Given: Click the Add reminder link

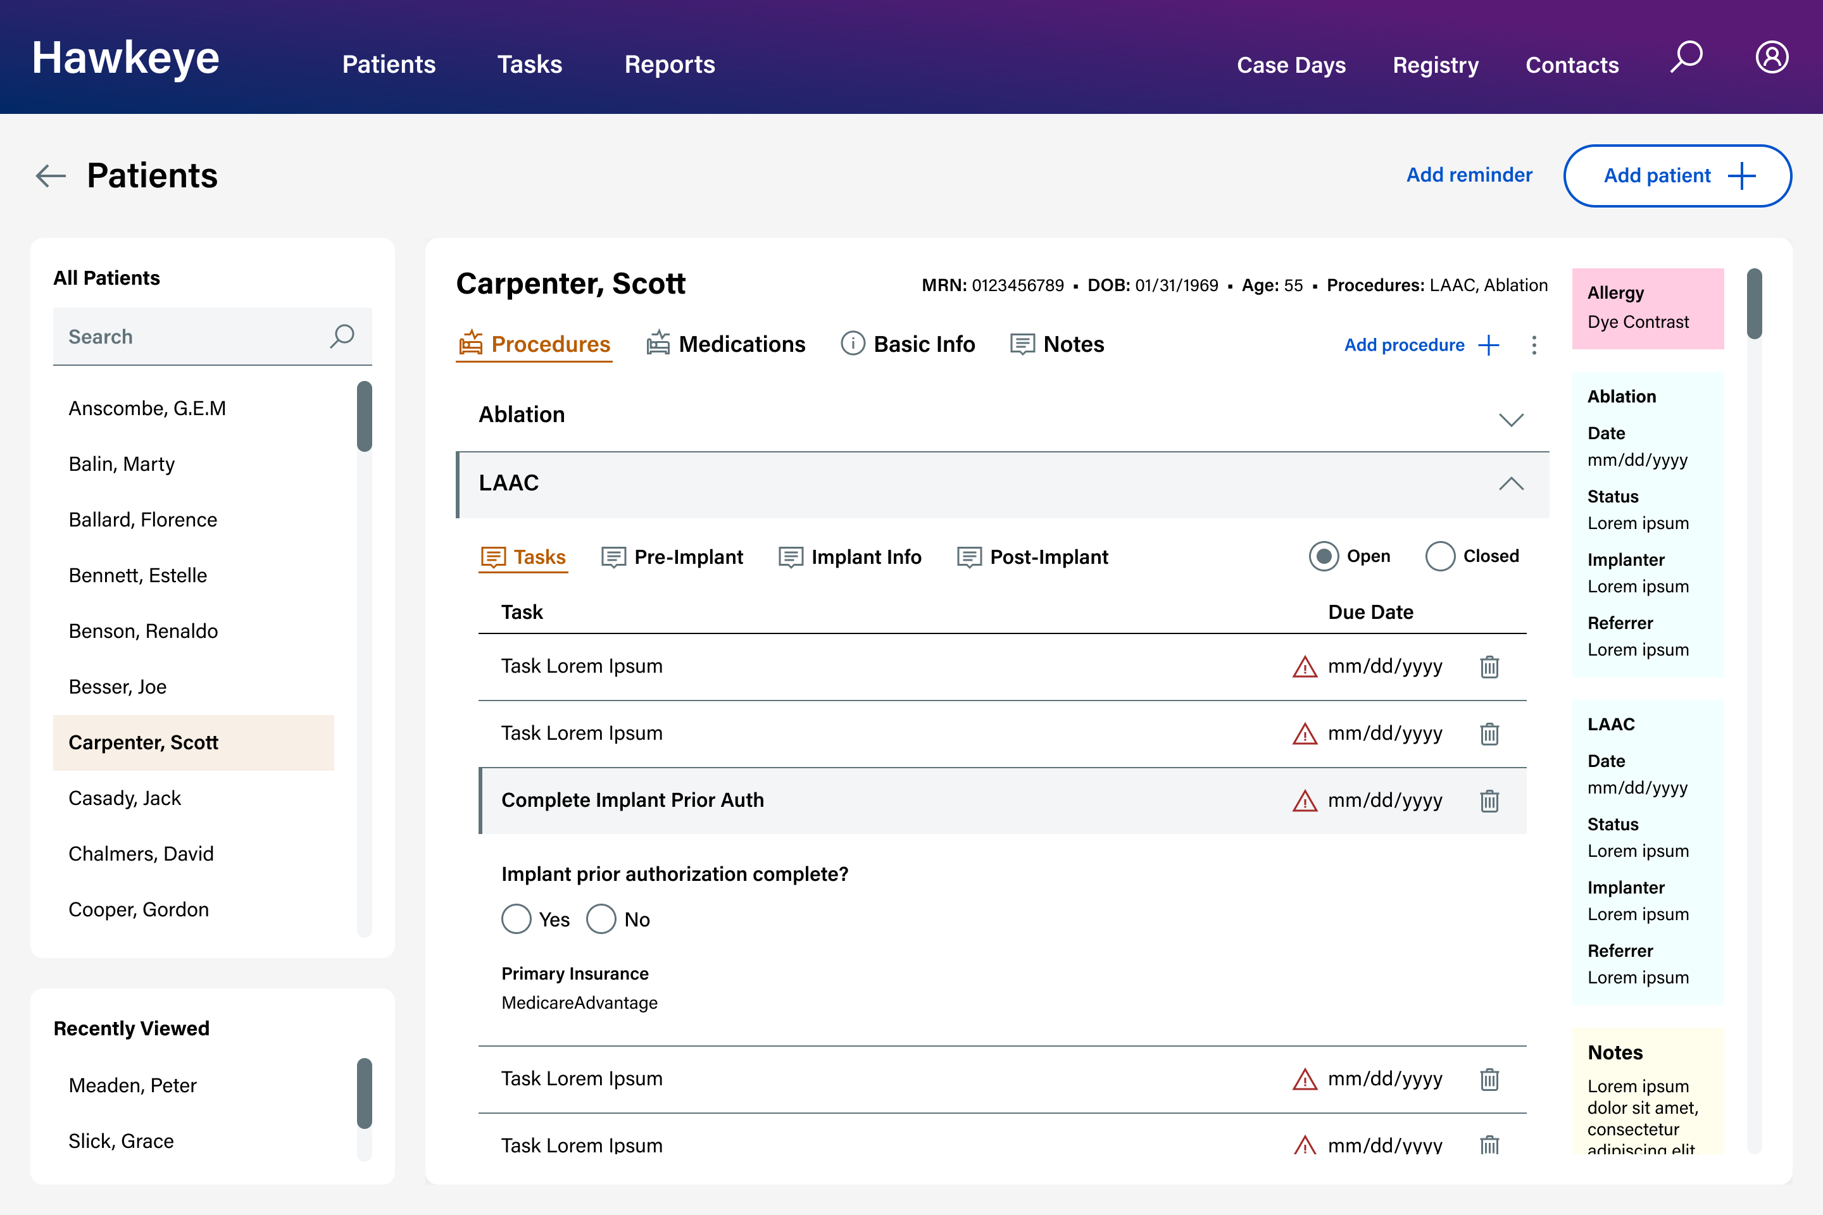Looking at the screenshot, I should tap(1469, 175).
